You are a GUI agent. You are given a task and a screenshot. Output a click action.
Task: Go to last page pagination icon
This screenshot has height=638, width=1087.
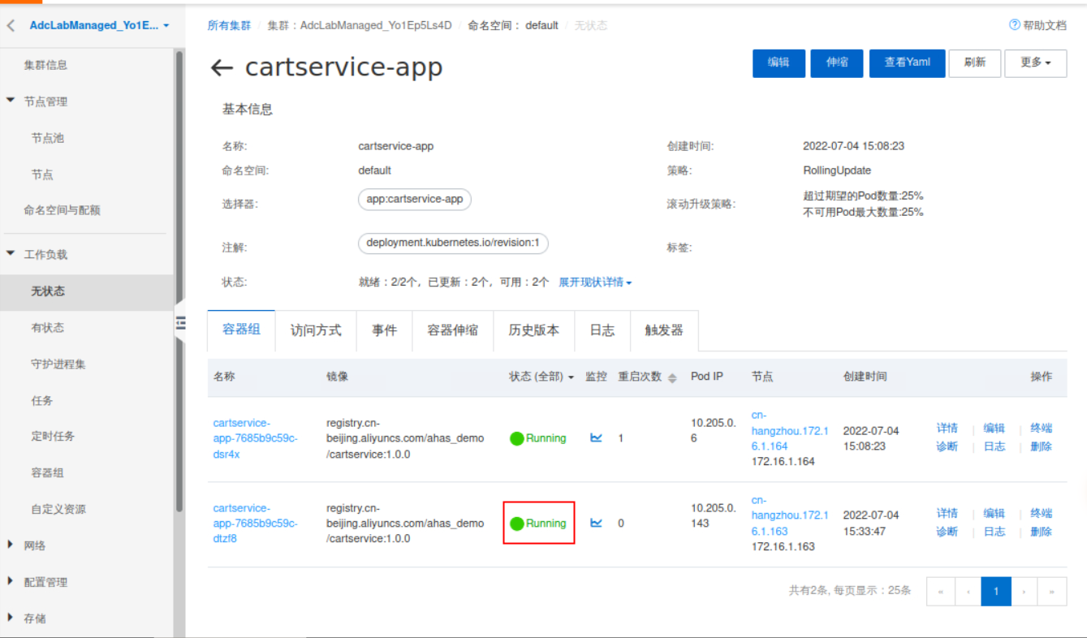coord(1052,591)
